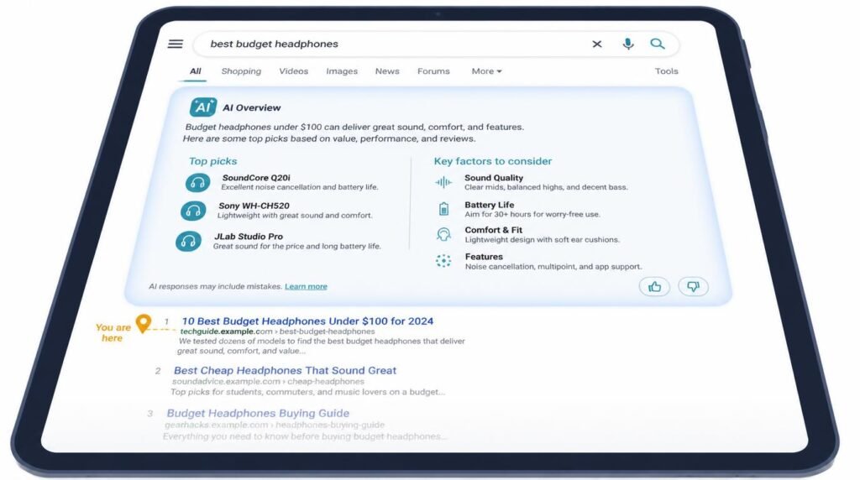Click the 'Features' heading

tap(484, 257)
